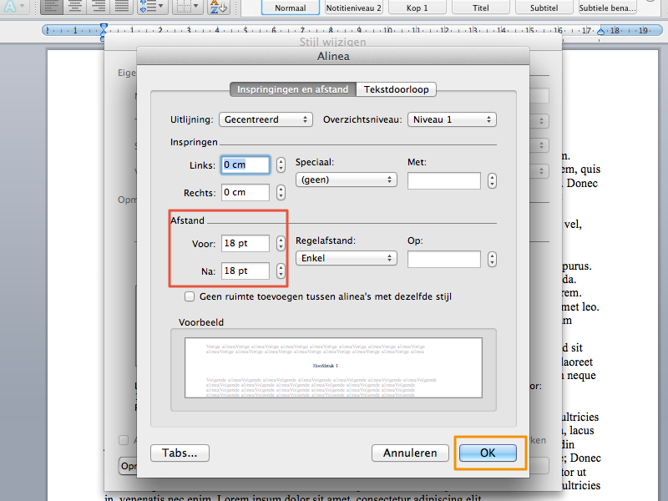Click the Rechts indent field
The width and height of the screenshot is (668, 501).
(245, 193)
